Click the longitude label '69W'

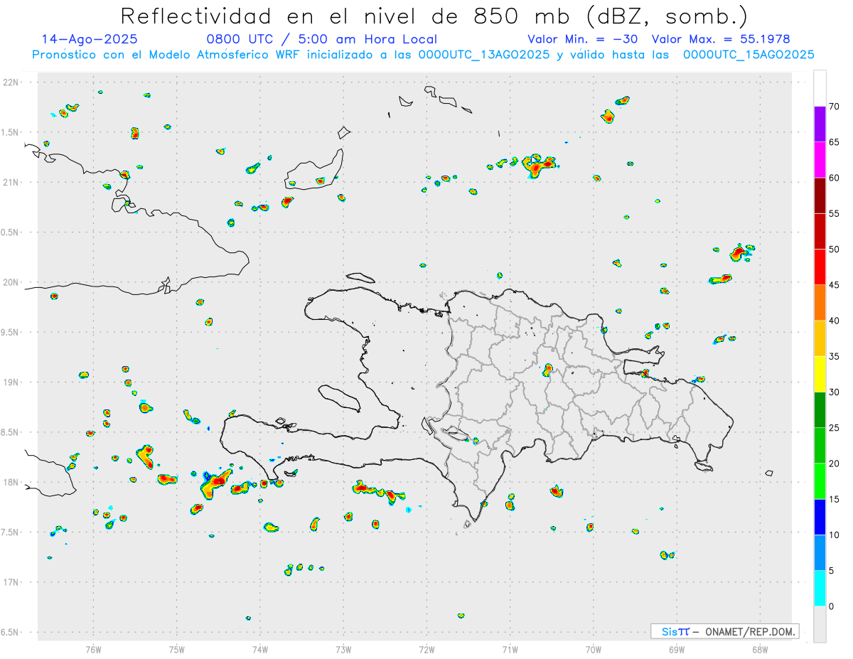pos(677,650)
